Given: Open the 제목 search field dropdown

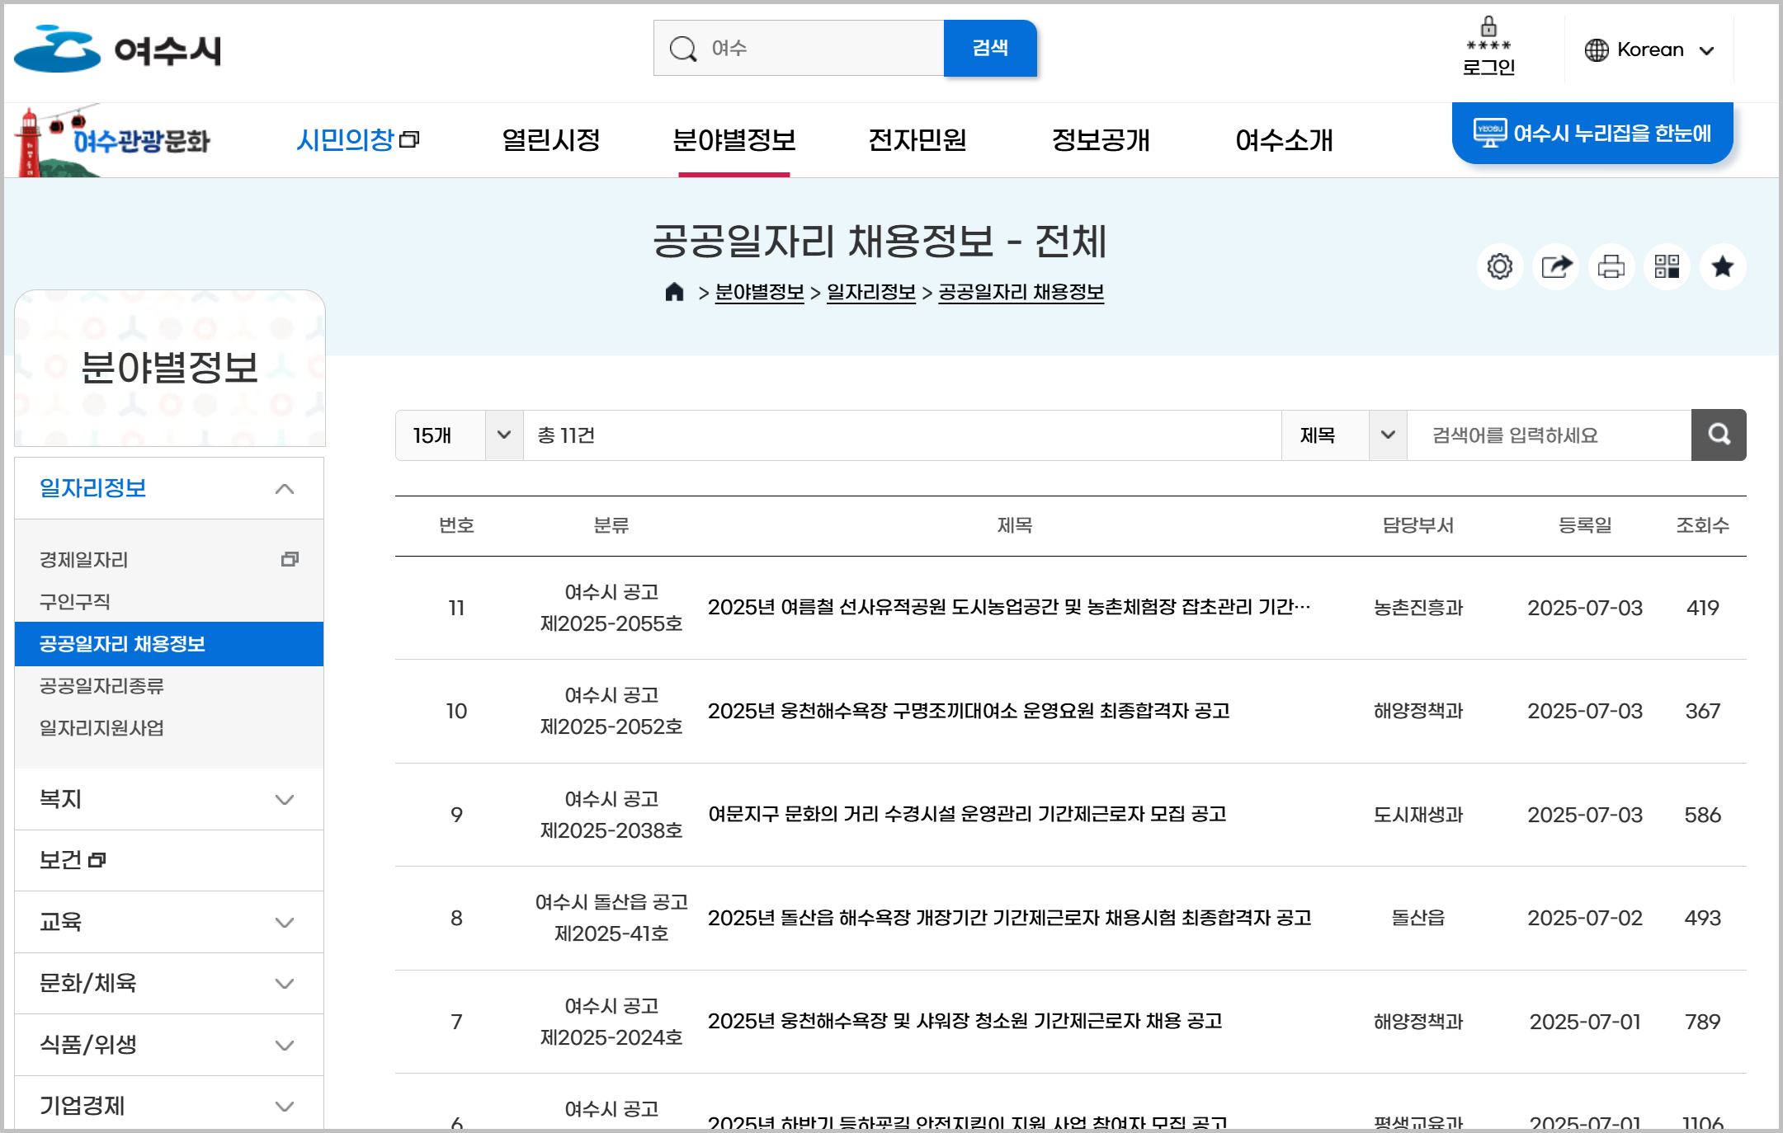Looking at the screenshot, I should (x=1344, y=435).
